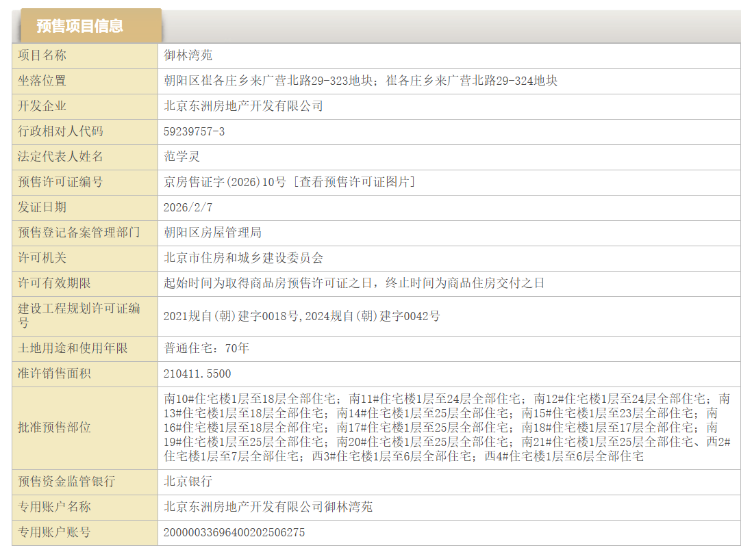This screenshot has width=752, height=550.
Task: Click the 坐落位置 address value text
Action: [x=360, y=81]
